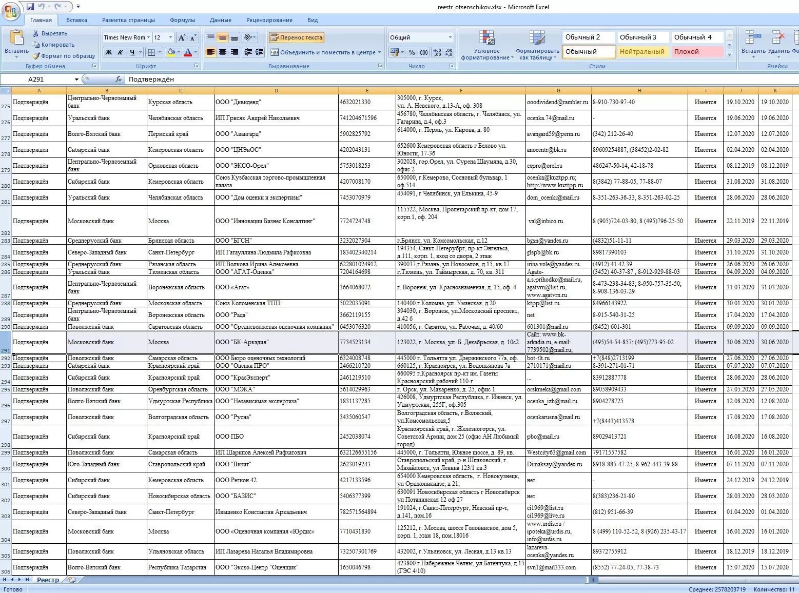The width and height of the screenshot is (799, 593).
Task: Open the Merge and Center dropdown arrow
Action: 380,52
